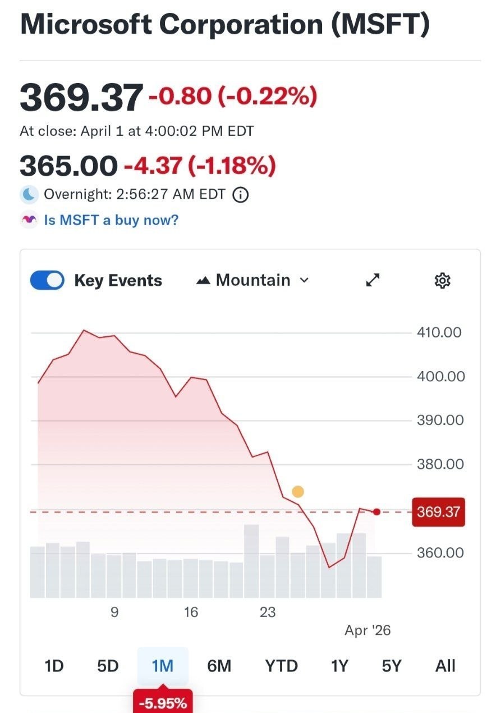The height and width of the screenshot is (713, 496).
Task: Click the red current price dot
Action: [376, 511]
